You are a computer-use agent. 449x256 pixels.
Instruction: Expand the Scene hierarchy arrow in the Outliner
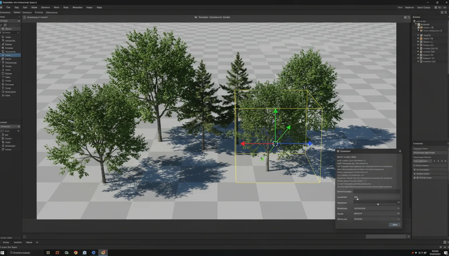pos(416,24)
